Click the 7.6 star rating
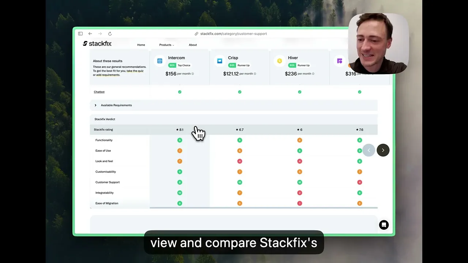Viewport: 468px width, 263px height. tap(359, 130)
